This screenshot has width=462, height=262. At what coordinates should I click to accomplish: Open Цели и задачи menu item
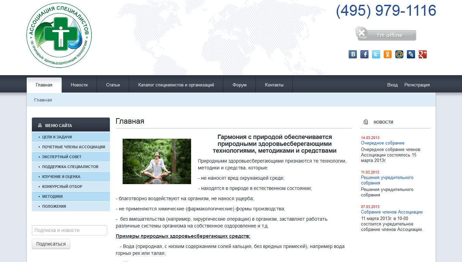(71, 137)
